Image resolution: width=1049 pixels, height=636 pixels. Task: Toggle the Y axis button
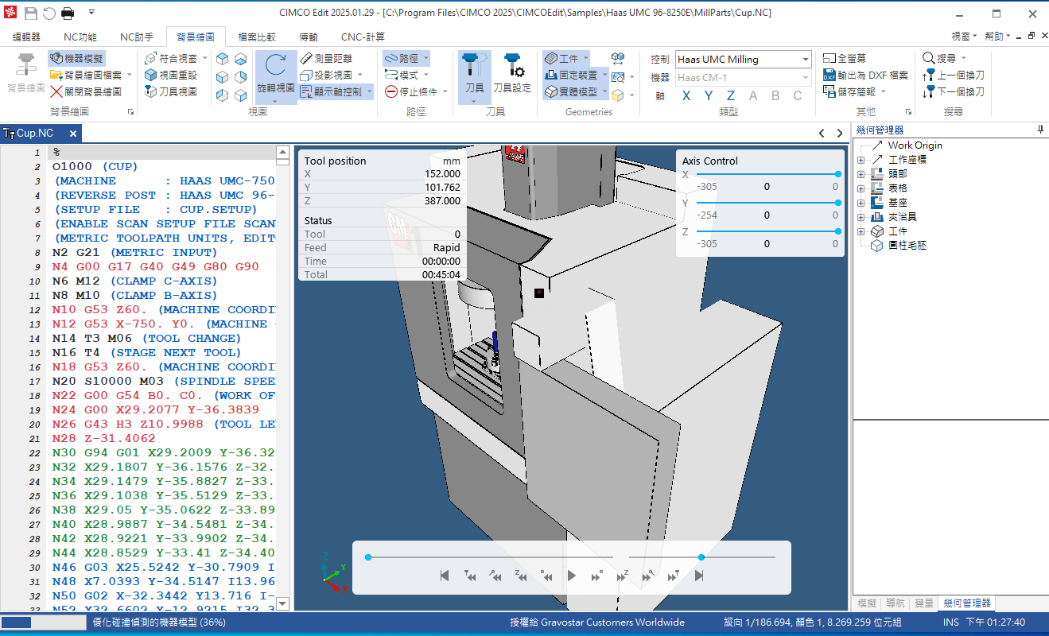(x=709, y=96)
